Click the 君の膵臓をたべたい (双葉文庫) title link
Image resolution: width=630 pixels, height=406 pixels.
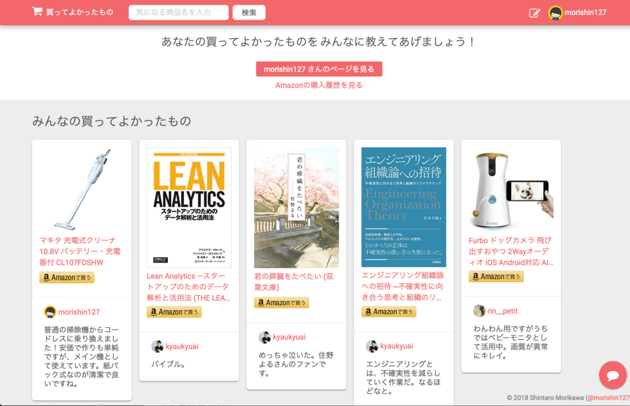click(293, 282)
